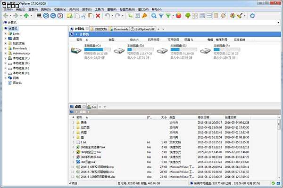Click the Back arrow in the toolbar
Screen dimensions: 283x188
point(6,16)
